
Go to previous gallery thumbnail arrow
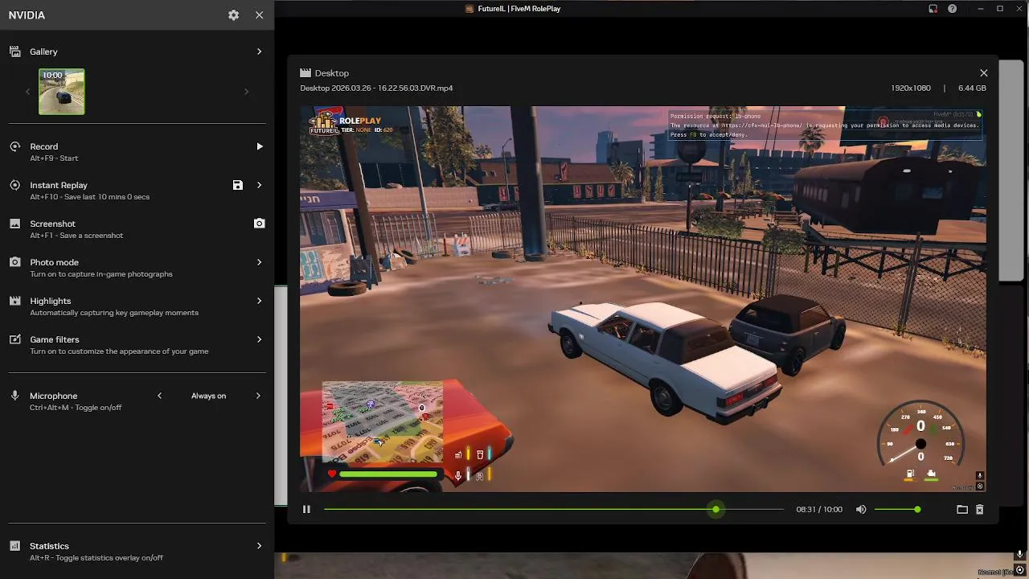tap(27, 92)
